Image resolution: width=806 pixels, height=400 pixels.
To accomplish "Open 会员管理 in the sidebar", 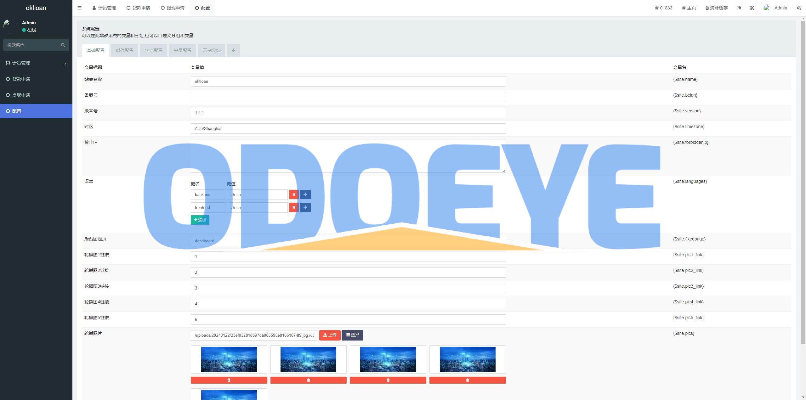I will (36, 63).
